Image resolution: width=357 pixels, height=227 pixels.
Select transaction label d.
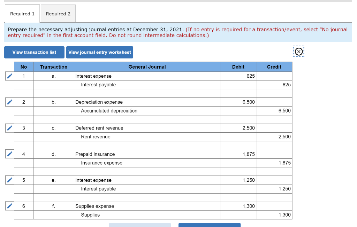[54, 154]
